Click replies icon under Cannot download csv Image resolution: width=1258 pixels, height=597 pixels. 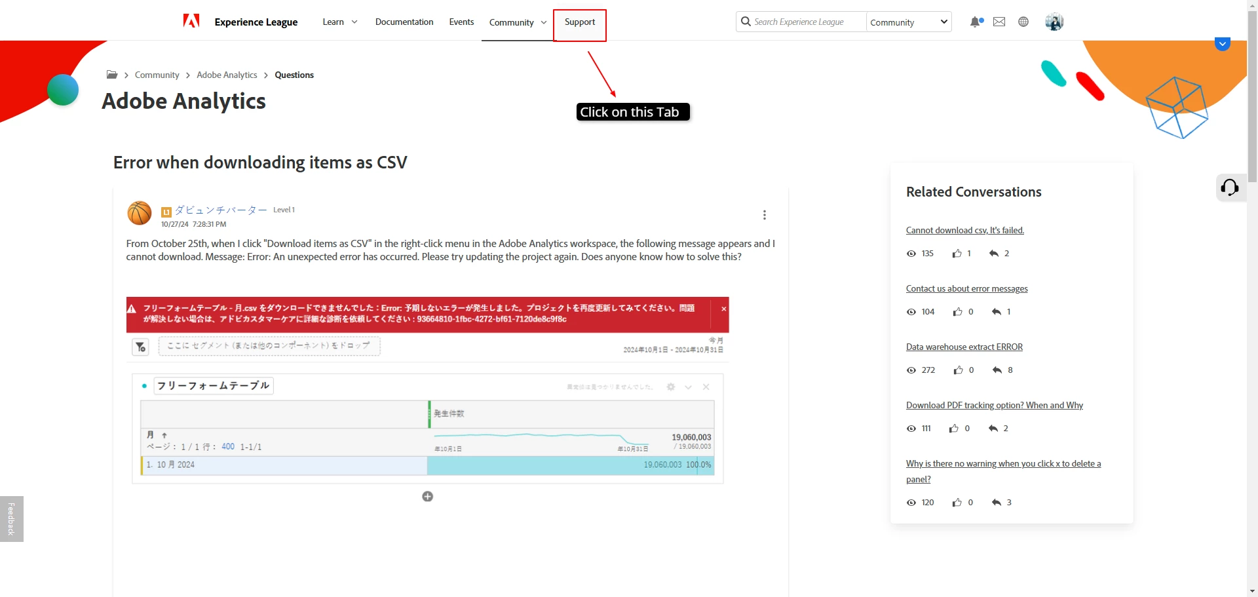coord(994,254)
